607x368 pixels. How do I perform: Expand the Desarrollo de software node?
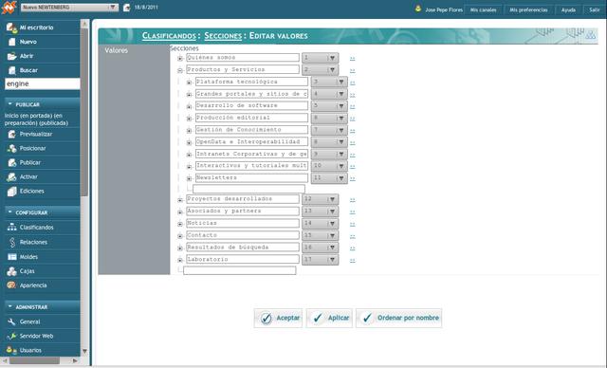(x=189, y=106)
